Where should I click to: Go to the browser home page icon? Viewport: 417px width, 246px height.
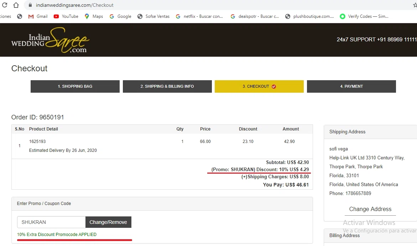click(16, 5)
